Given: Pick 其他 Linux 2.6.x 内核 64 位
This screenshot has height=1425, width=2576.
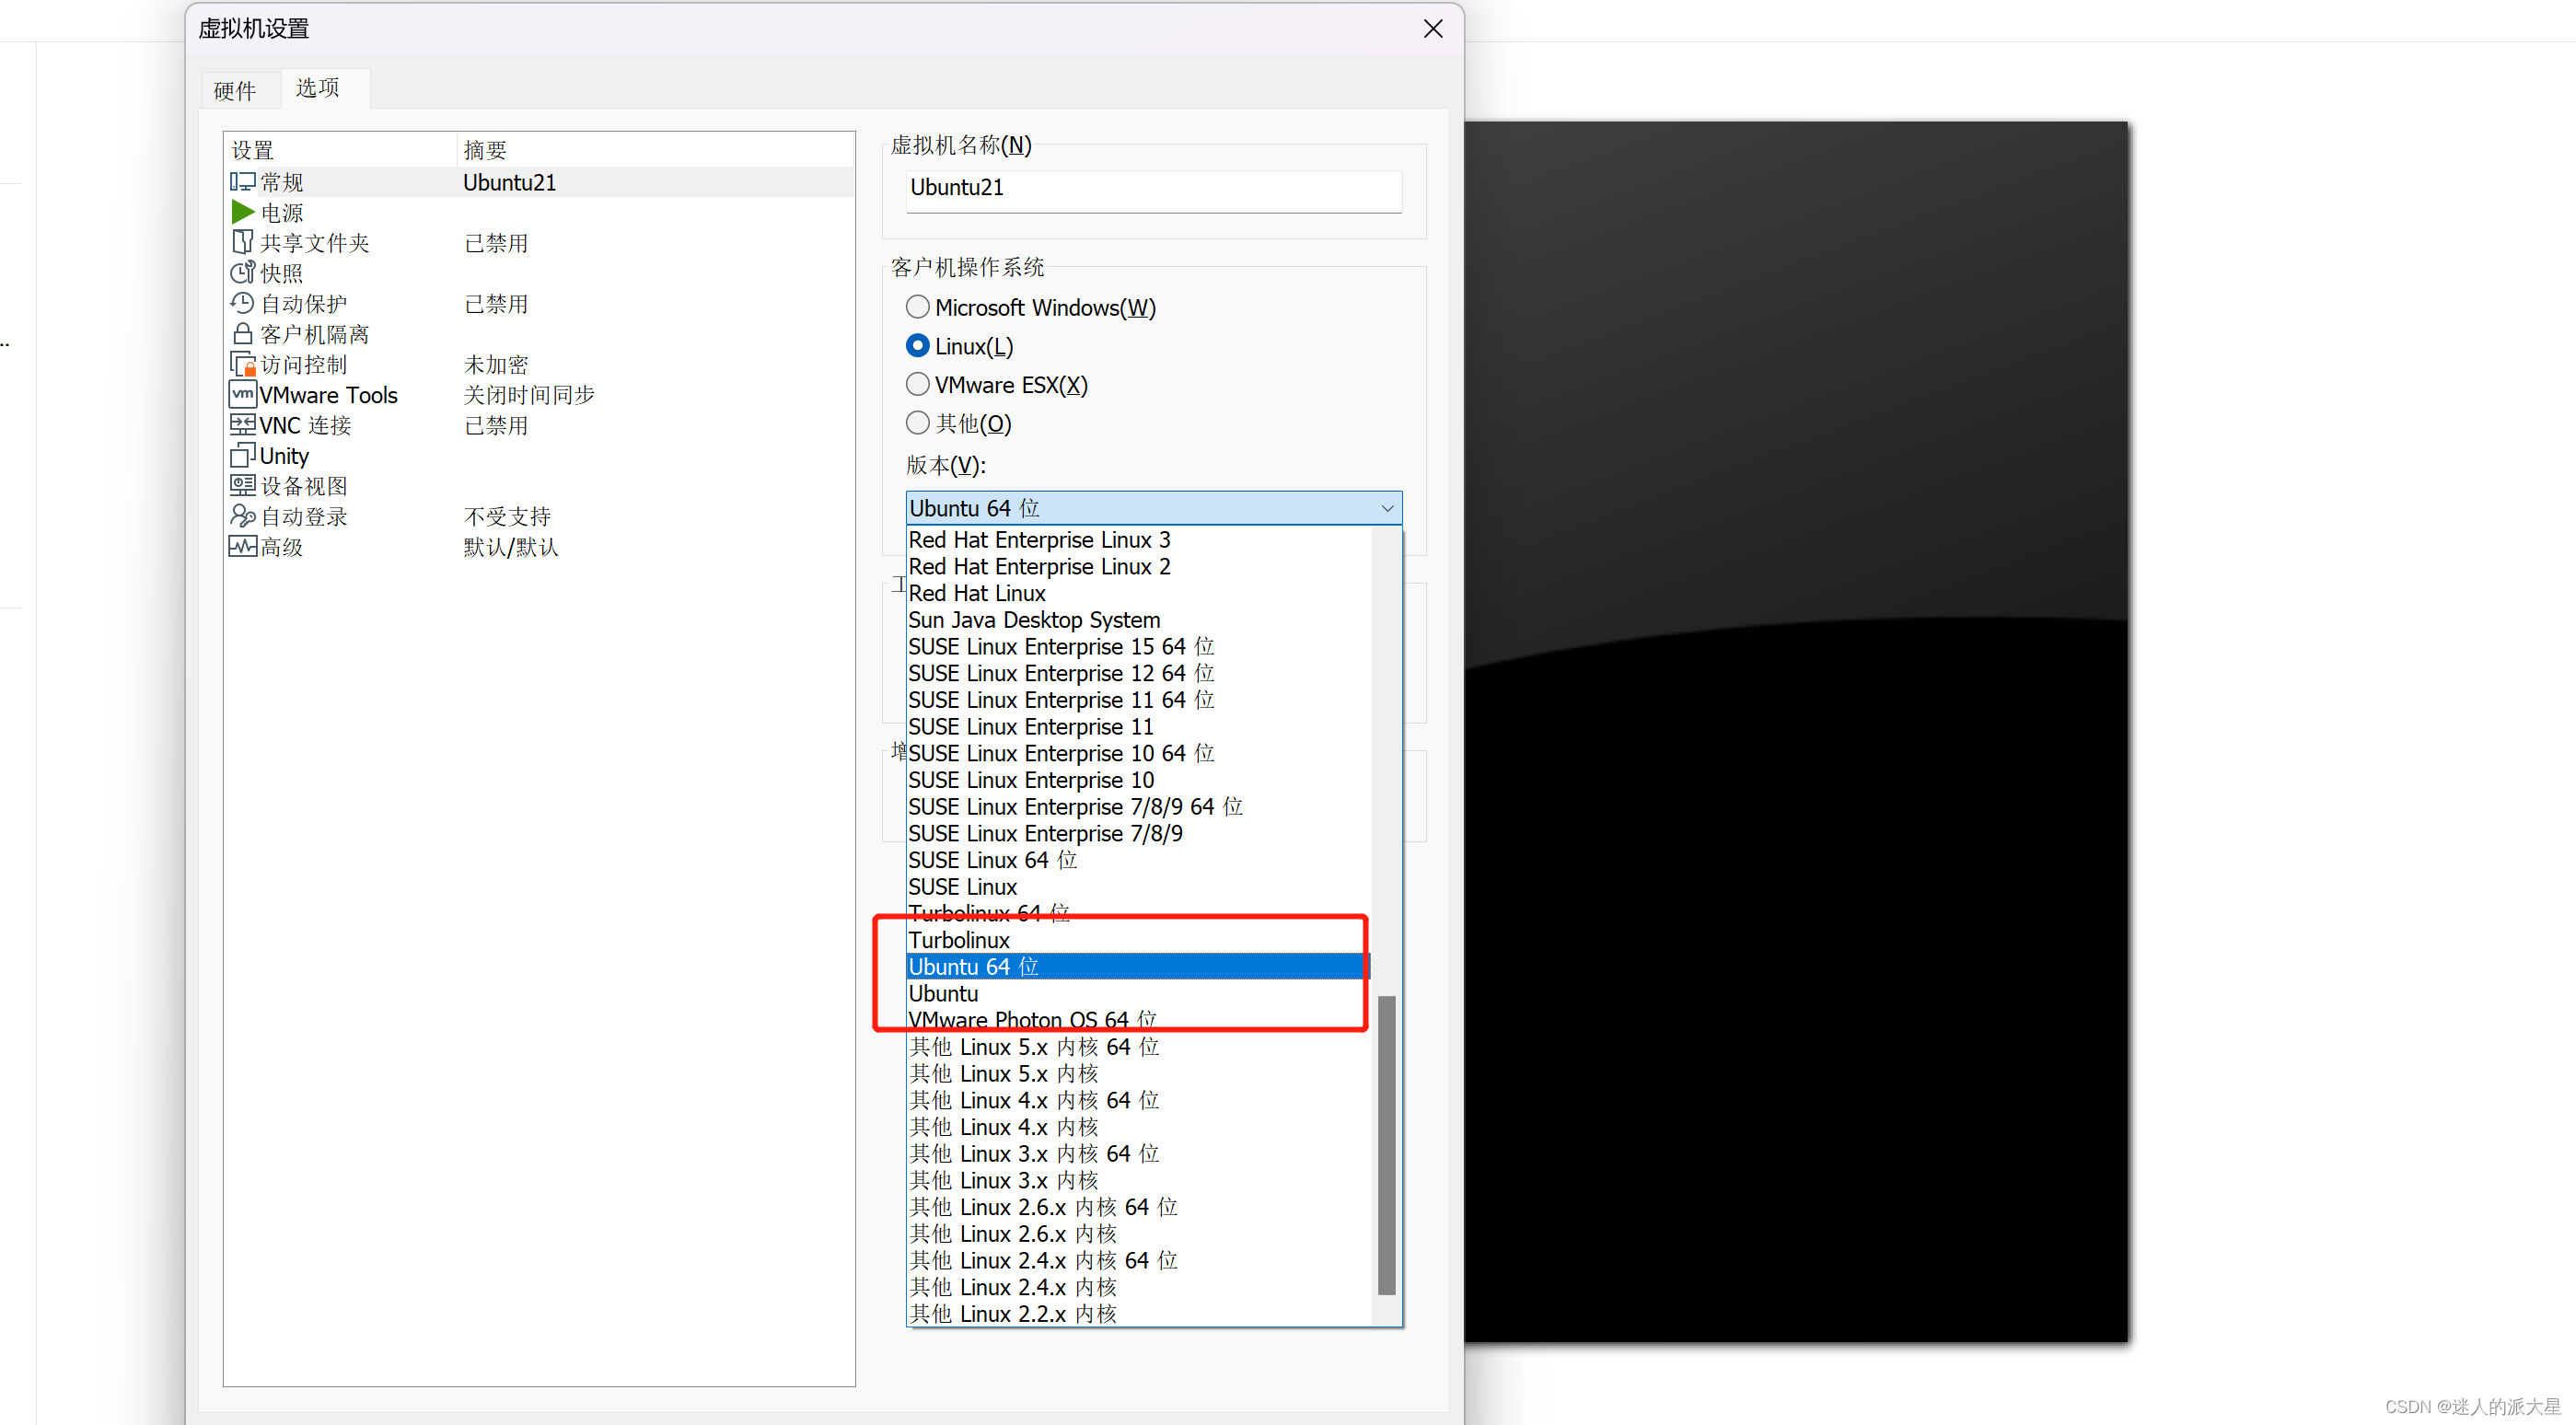Looking at the screenshot, I should pyautogui.click(x=1139, y=1207).
